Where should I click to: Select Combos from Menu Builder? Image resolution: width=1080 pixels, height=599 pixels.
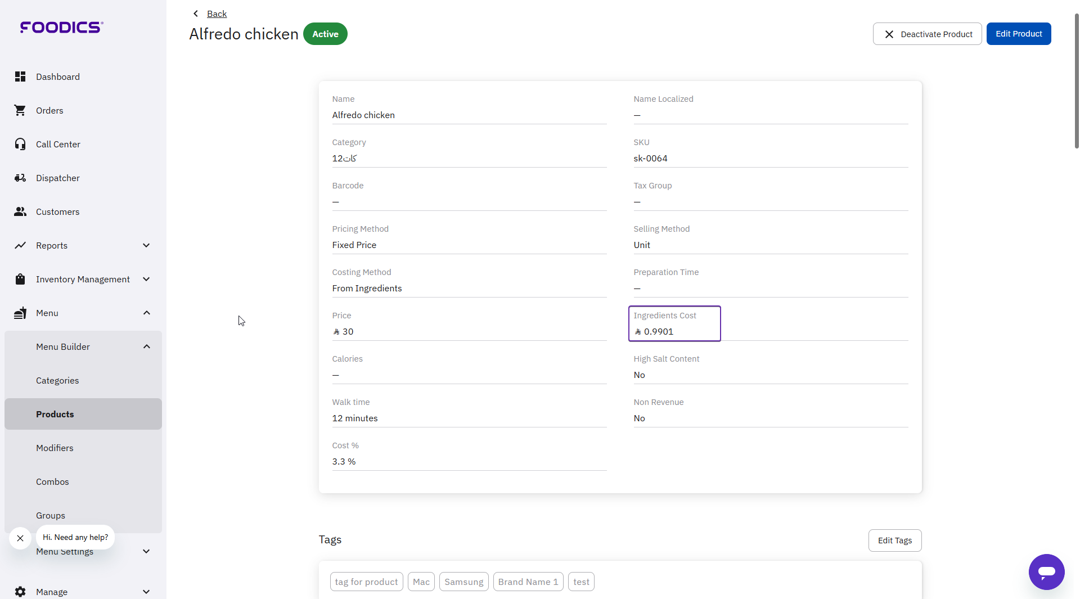[52, 481]
